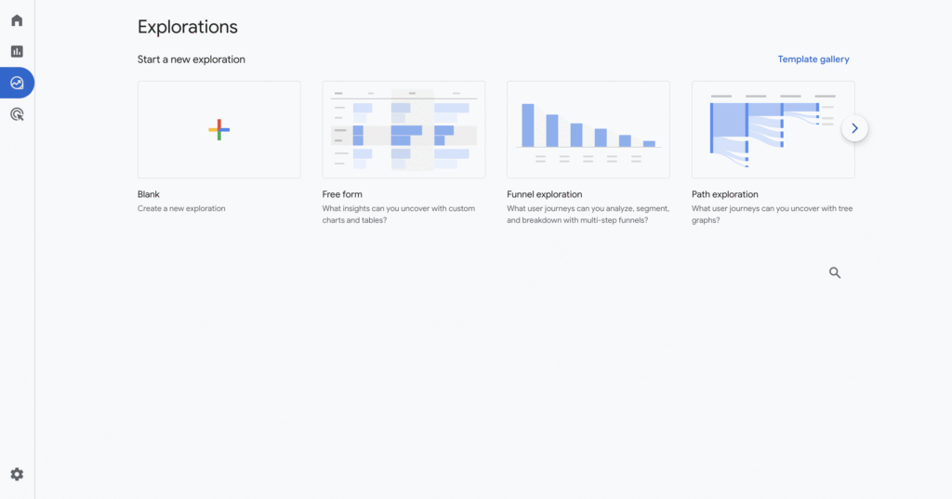Click the colorful plus icon
Viewport: 952px width, 499px height.
(x=218, y=130)
